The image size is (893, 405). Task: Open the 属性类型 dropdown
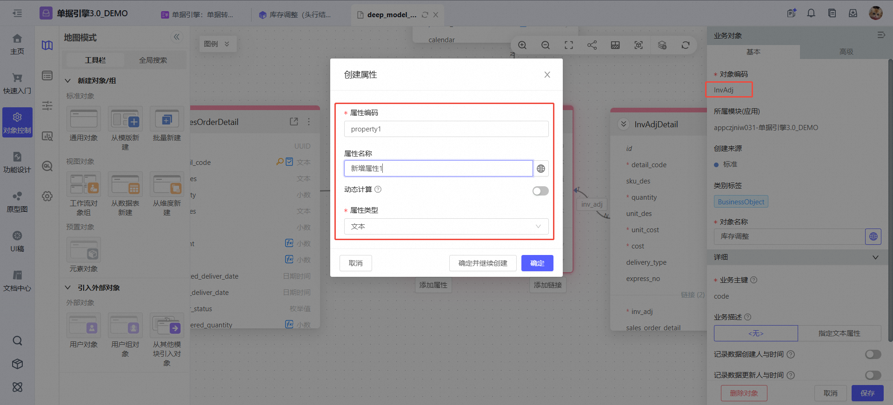(x=446, y=227)
